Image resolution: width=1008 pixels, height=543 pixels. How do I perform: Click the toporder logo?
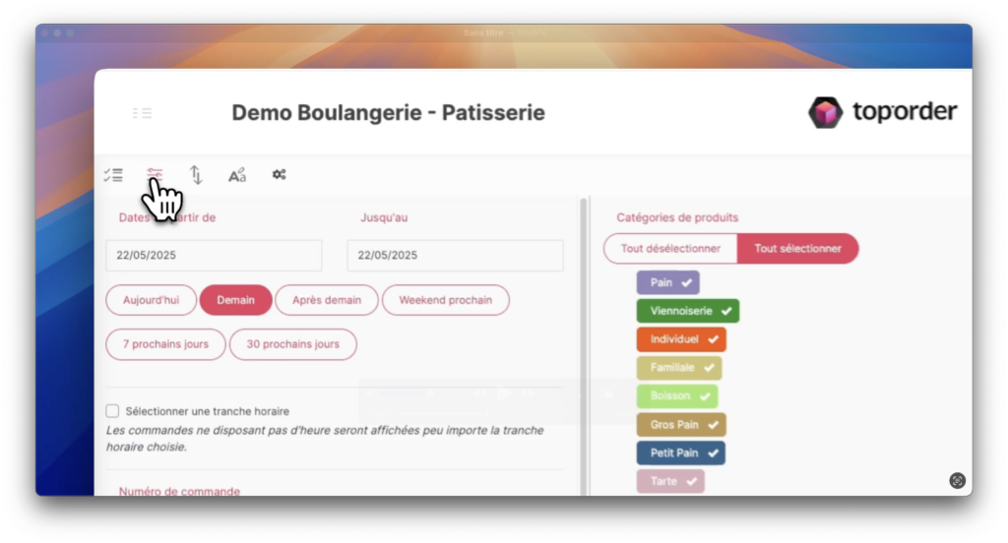(x=882, y=113)
